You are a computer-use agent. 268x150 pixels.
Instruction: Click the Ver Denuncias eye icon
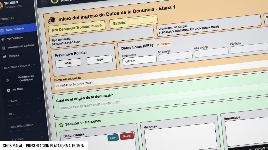(x=3, y=39)
